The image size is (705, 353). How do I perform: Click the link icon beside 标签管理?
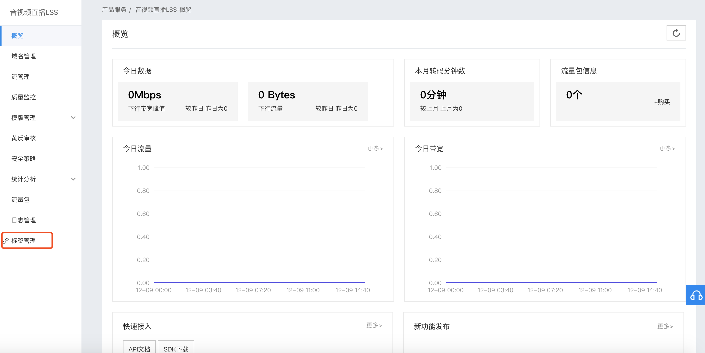coord(6,241)
